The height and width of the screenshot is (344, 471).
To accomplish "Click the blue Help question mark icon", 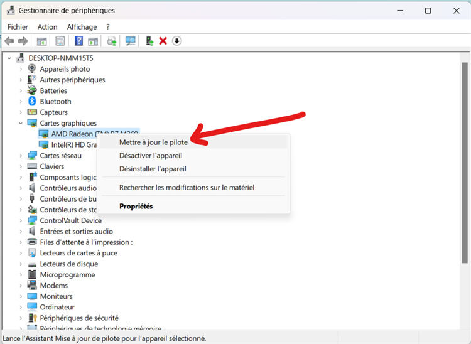I will point(78,41).
